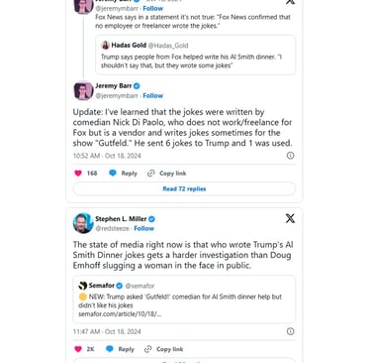Click Jeremy Barr's verified badge on second tweet
Viewport: 371px width, 363px height.
[x=137, y=86]
